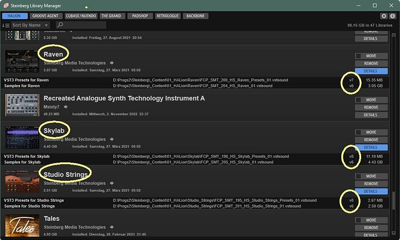400x240 pixels.
Task: Click Raven's '3.05 GB' samples size value
Action: click(x=375, y=86)
